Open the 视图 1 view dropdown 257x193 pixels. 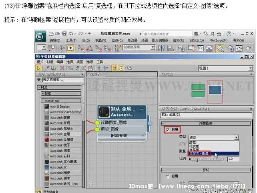tap(225, 68)
